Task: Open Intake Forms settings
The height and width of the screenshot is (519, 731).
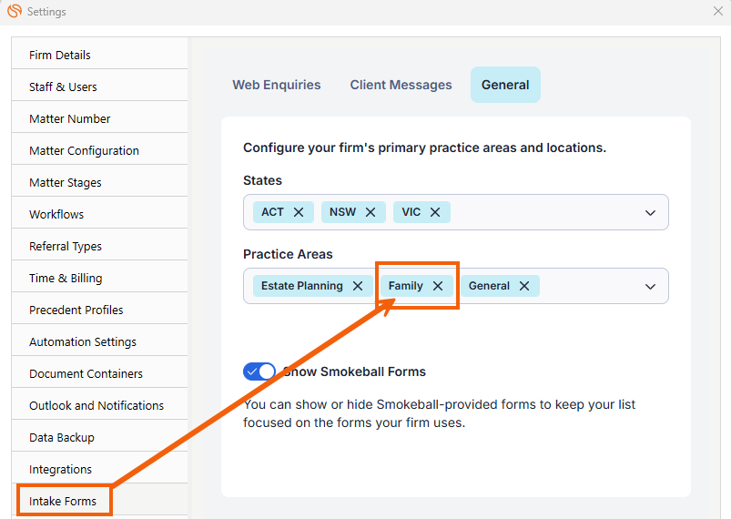Action: pyautogui.click(x=63, y=501)
